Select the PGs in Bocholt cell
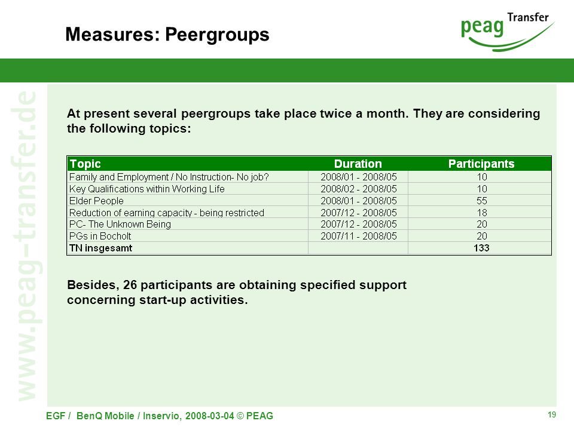574x430 pixels. point(187,236)
